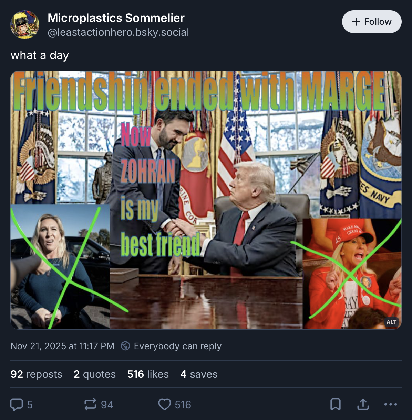Open the three-dot more options menu

click(391, 405)
